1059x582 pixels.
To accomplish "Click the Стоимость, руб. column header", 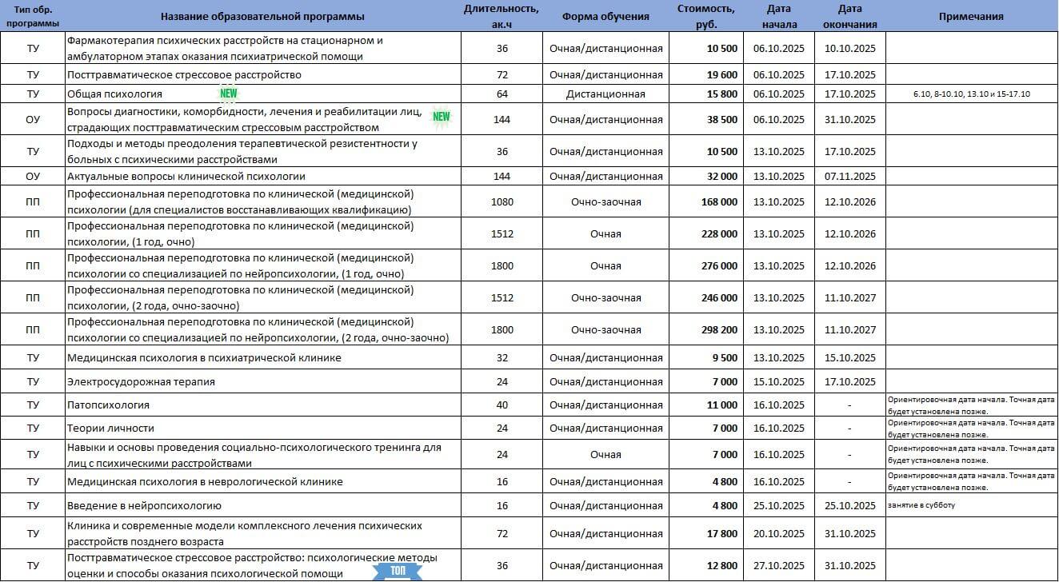I will tap(705, 17).
